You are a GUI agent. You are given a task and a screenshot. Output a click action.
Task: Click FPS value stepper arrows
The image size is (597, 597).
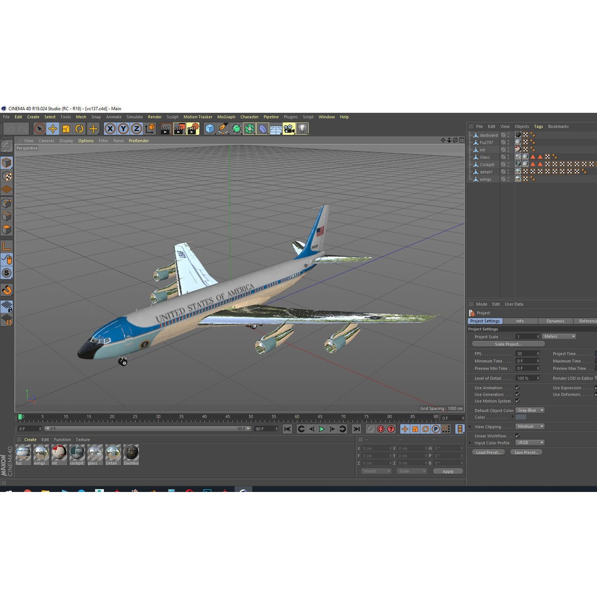(538, 354)
